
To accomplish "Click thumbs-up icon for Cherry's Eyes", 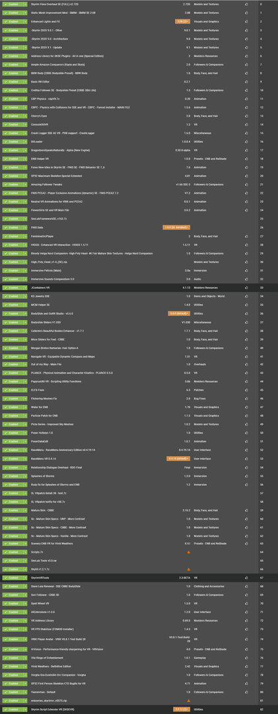I will 246,116.
